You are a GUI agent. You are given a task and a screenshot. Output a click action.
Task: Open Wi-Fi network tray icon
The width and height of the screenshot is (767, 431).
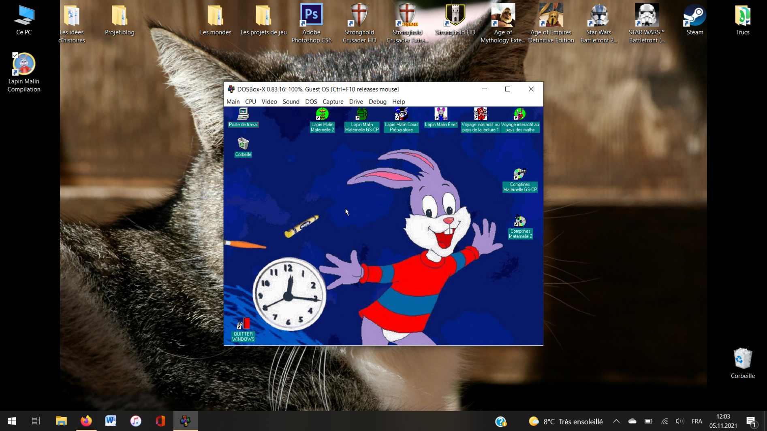pos(664,421)
